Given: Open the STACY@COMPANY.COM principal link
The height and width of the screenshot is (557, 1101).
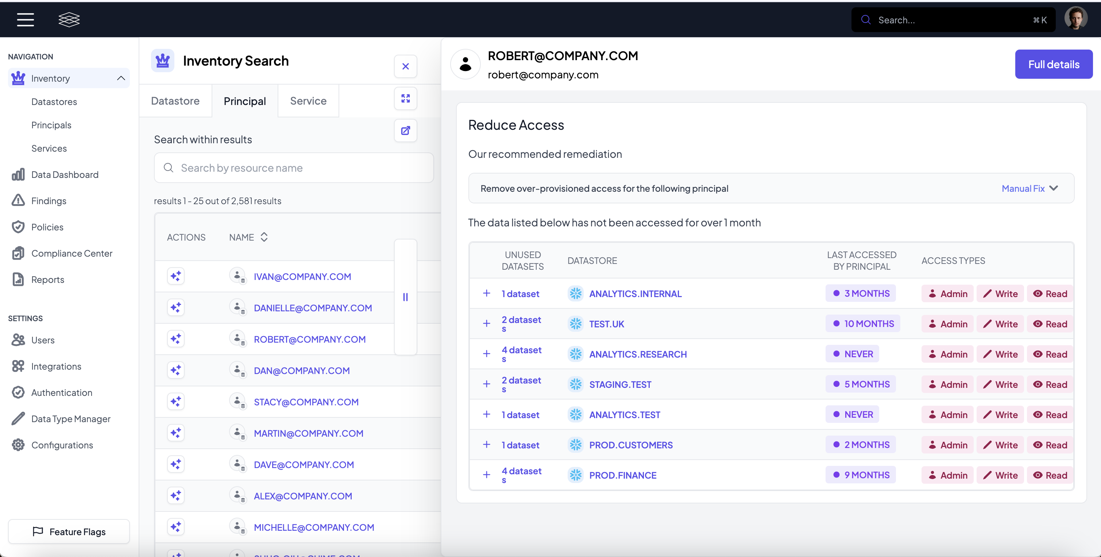Looking at the screenshot, I should (x=306, y=402).
